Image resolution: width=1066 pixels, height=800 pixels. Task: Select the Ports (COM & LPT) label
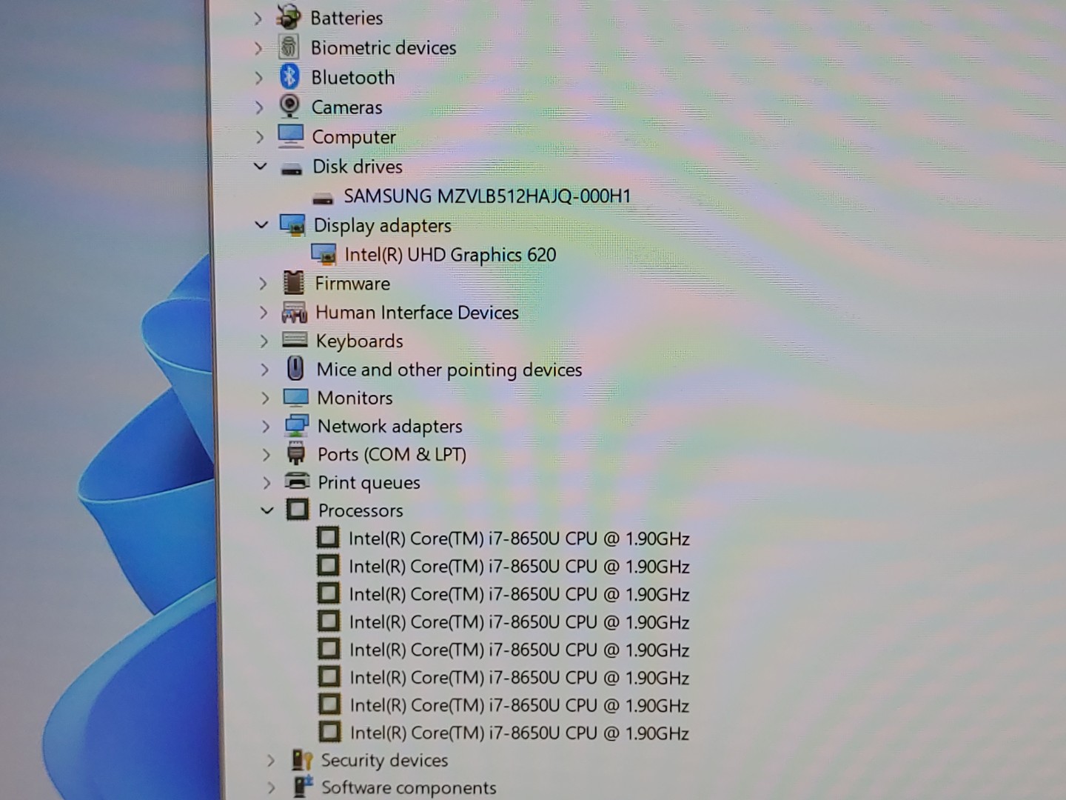coord(392,454)
